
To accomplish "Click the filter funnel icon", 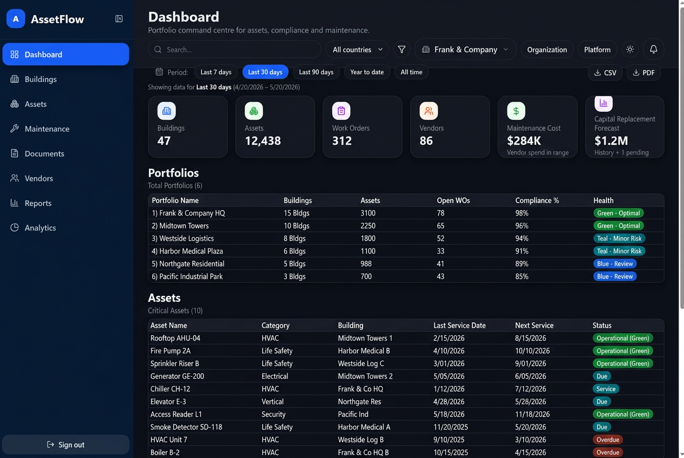I will click(x=402, y=49).
